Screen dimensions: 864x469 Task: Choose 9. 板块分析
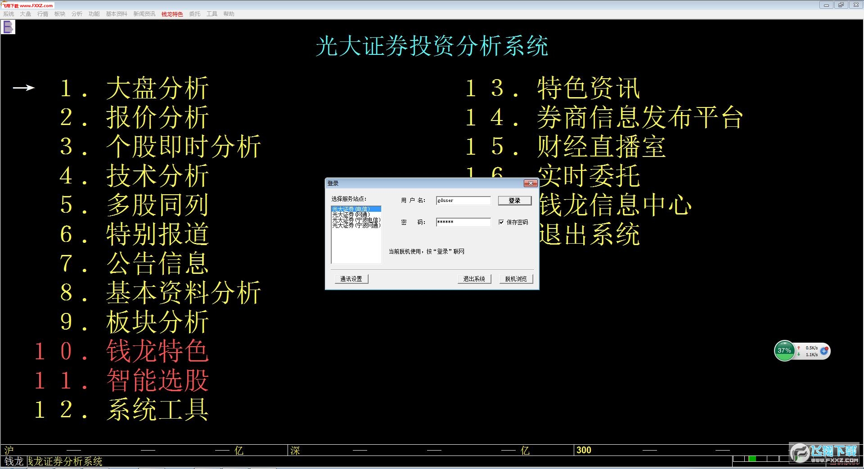click(134, 322)
